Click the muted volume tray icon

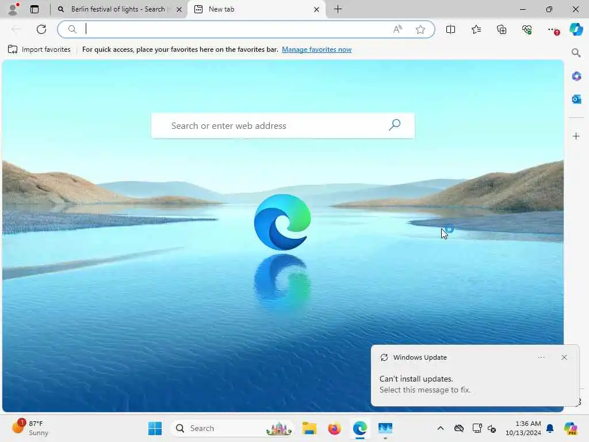pyautogui.click(x=492, y=428)
